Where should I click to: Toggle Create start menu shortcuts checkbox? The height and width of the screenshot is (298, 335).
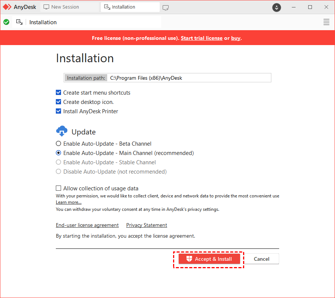[x=58, y=92]
